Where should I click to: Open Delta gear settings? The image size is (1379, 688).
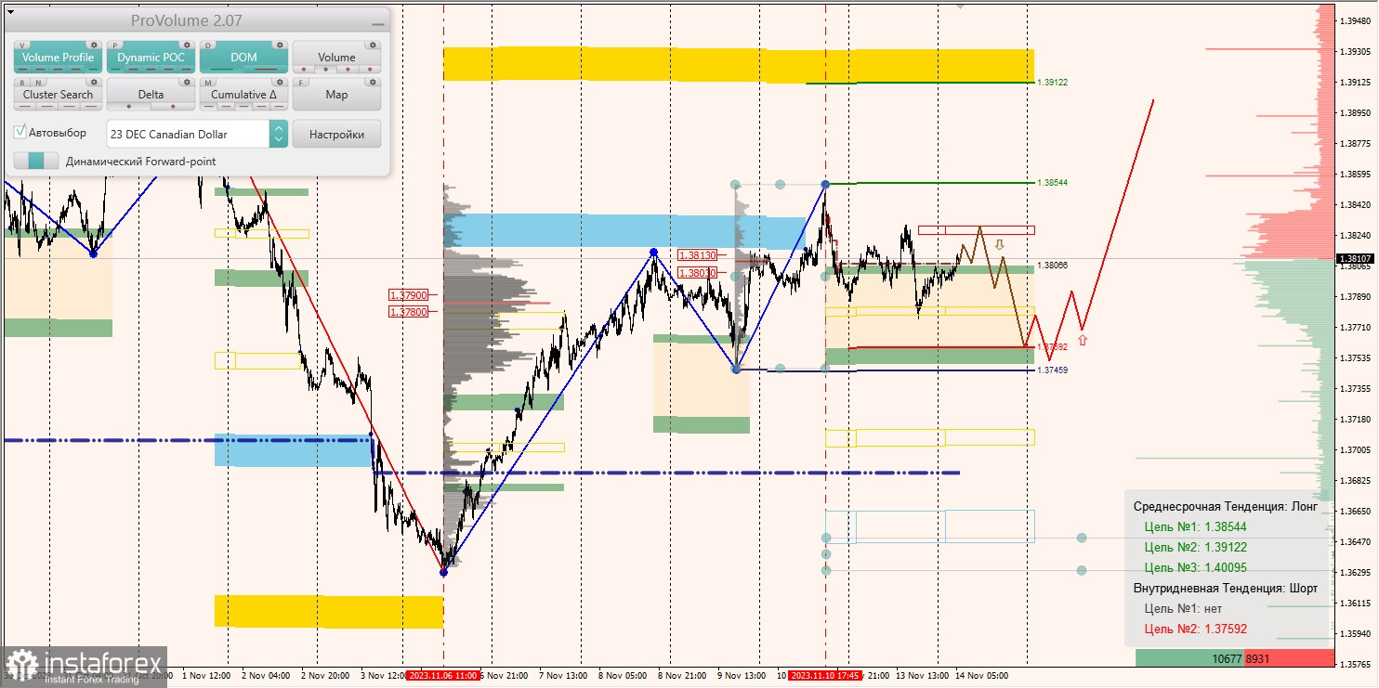click(187, 82)
